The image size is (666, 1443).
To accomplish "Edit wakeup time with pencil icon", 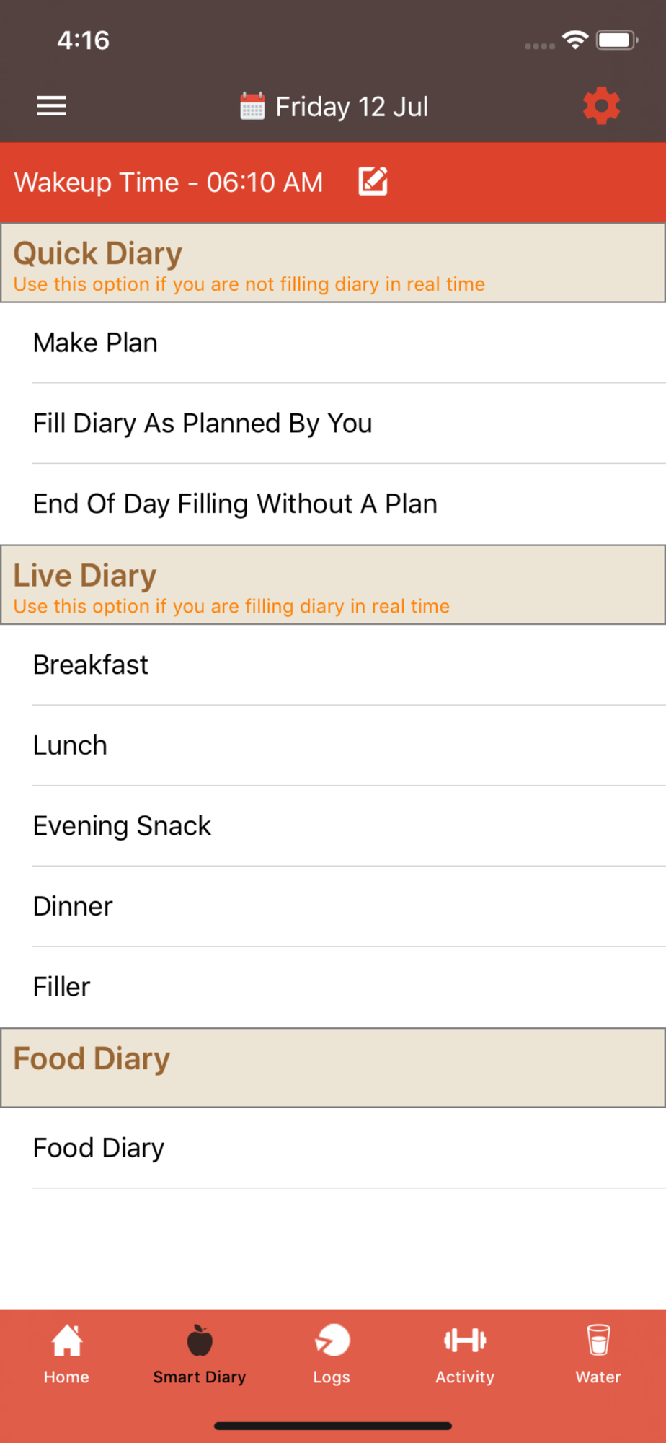I will coord(373,182).
